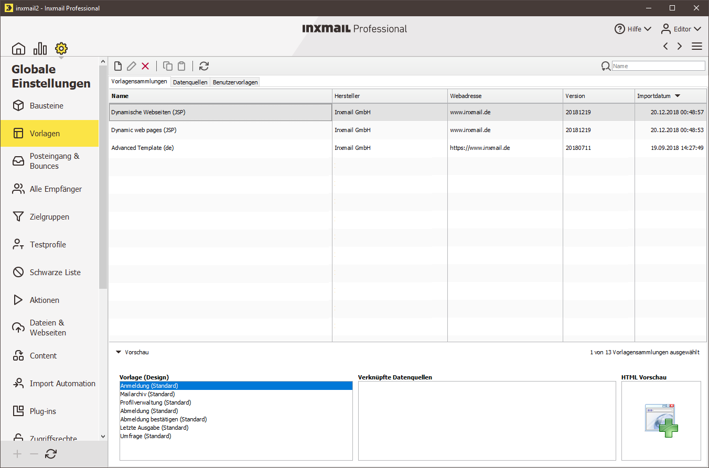Image resolution: width=709 pixels, height=468 pixels.
Task: Click the Name search field
Action: point(659,66)
